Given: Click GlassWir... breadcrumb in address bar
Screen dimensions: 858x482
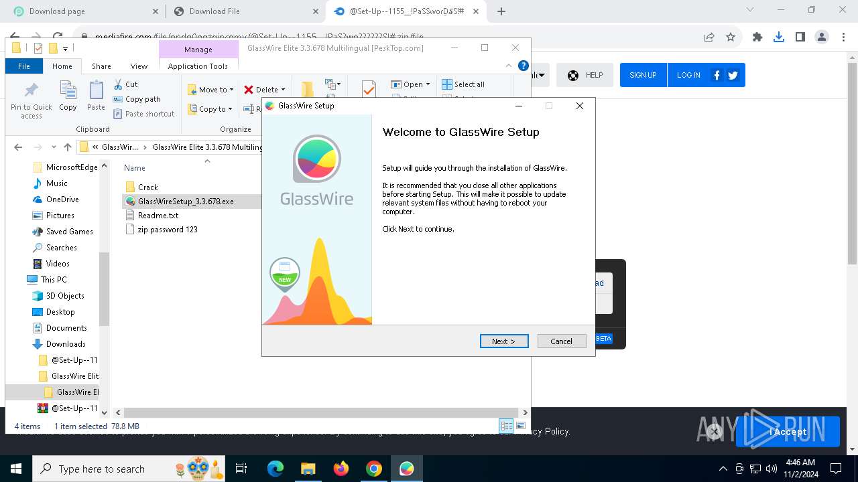Looking at the screenshot, I should click(x=120, y=147).
